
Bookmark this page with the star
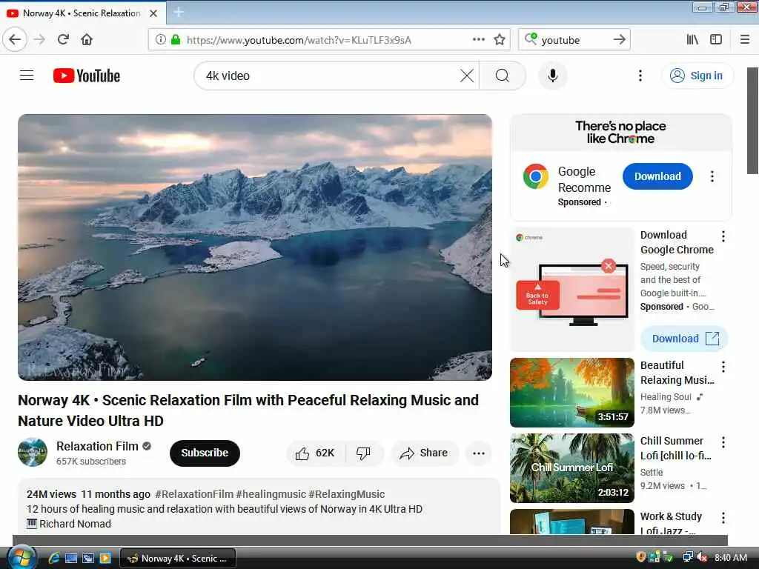tap(500, 40)
